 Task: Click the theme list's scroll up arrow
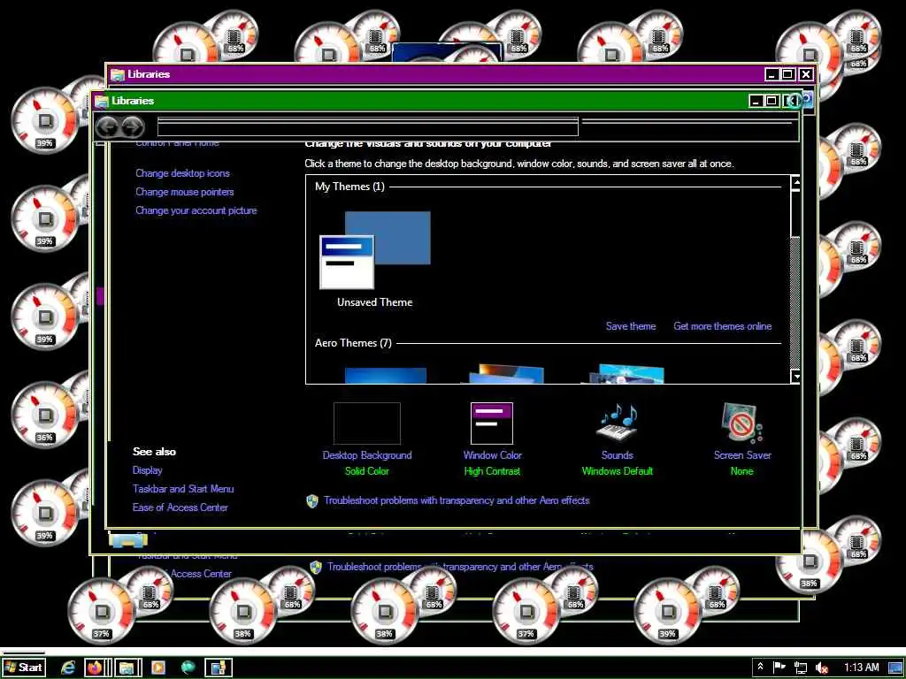(795, 183)
